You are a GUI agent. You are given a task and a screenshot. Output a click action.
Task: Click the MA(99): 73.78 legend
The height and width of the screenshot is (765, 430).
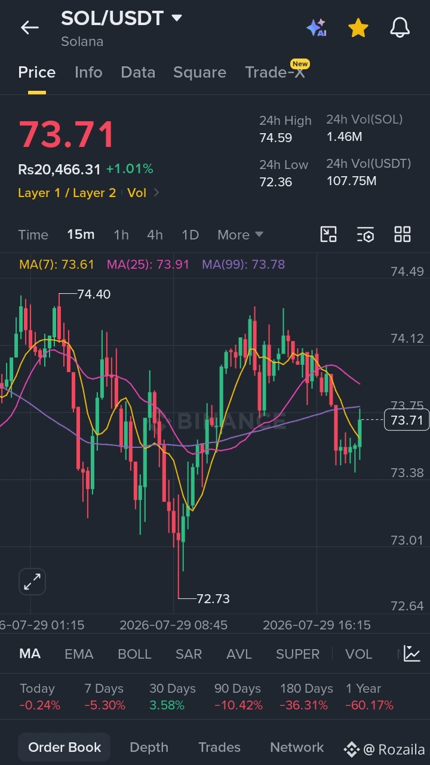pyautogui.click(x=243, y=264)
